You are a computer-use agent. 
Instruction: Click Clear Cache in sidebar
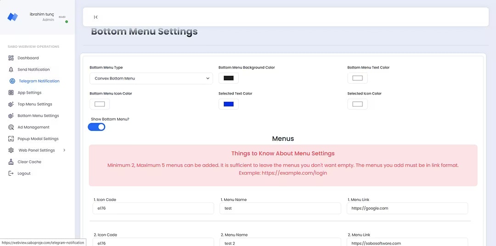[x=29, y=162]
